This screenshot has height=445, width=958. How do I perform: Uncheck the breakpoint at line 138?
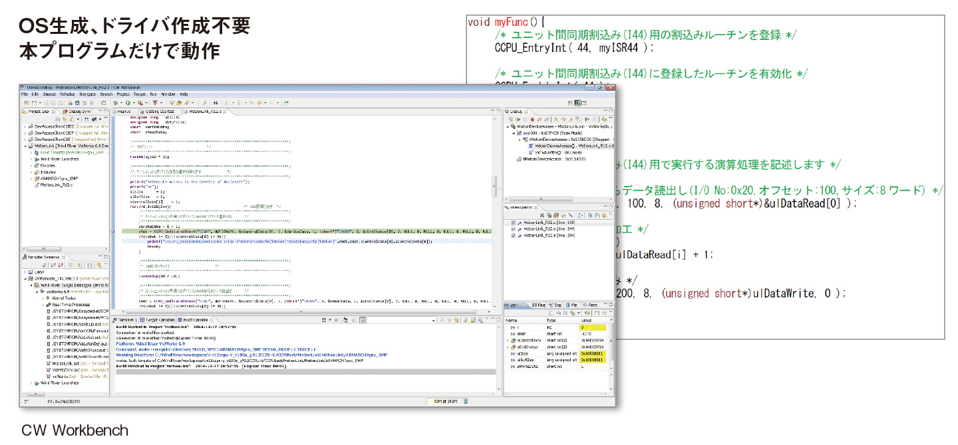pyautogui.click(x=512, y=222)
